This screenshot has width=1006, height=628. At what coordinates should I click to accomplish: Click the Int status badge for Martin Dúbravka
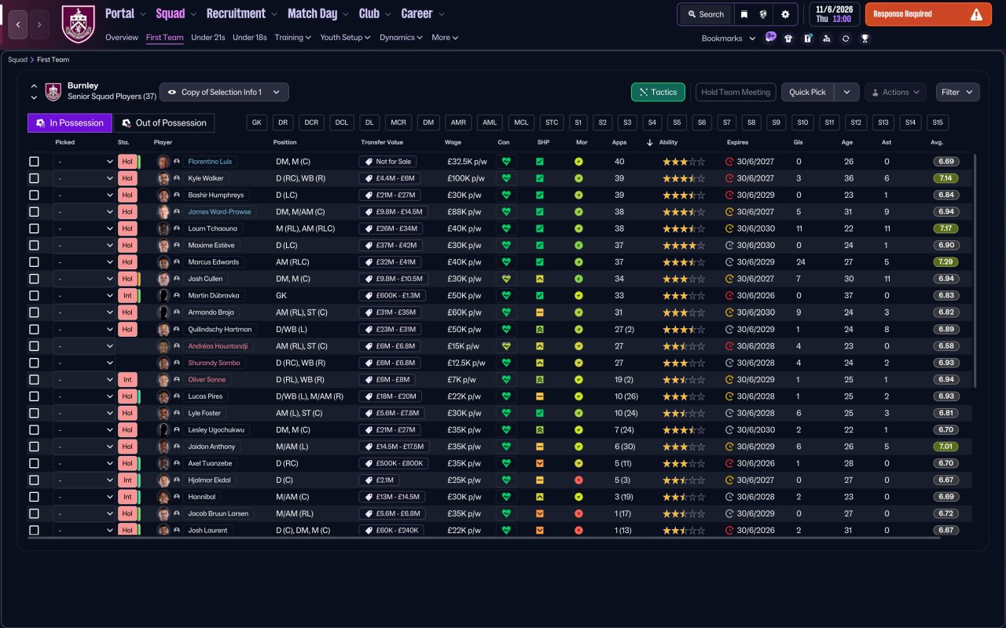pos(127,295)
